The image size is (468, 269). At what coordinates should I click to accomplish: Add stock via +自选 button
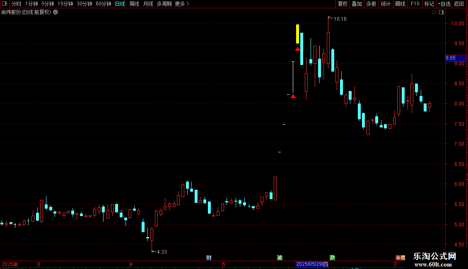coord(444,4)
